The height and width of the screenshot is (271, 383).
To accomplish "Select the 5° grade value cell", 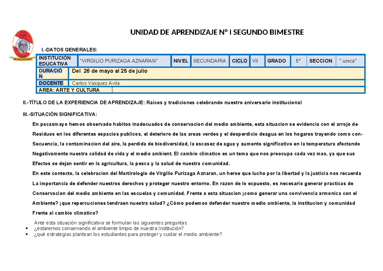I will coord(298,61).
